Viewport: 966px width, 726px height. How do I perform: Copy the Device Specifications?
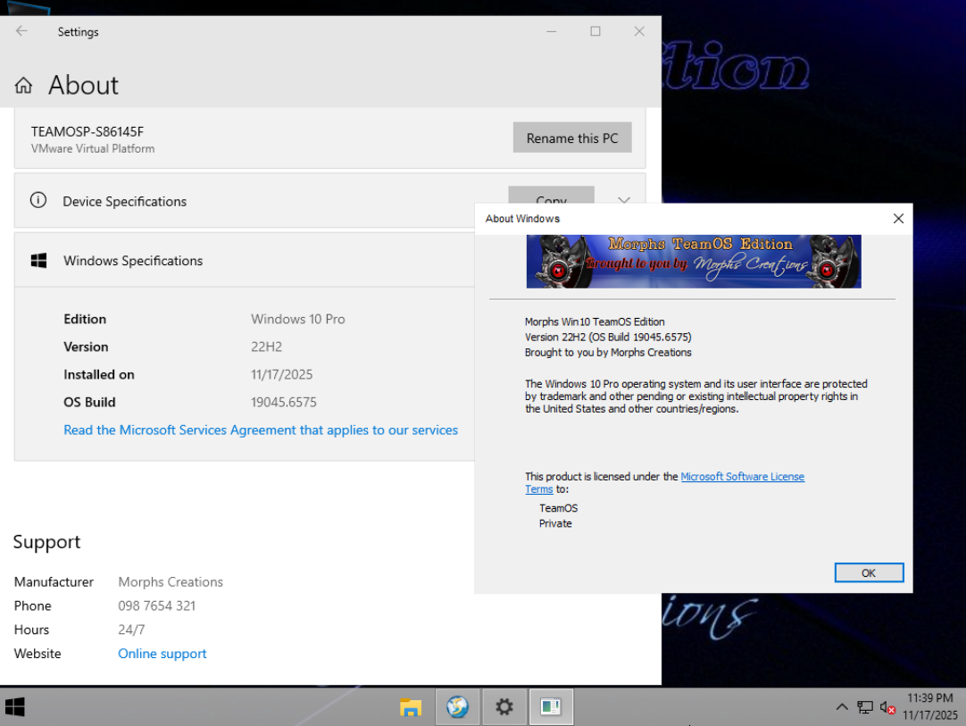551,197
